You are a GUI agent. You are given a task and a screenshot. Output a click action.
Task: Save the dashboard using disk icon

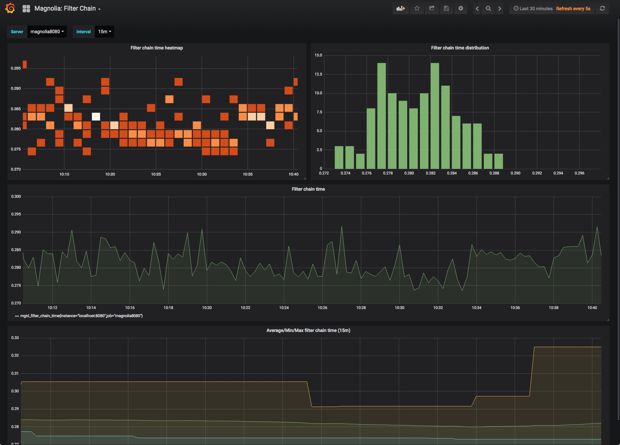click(x=446, y=8)
